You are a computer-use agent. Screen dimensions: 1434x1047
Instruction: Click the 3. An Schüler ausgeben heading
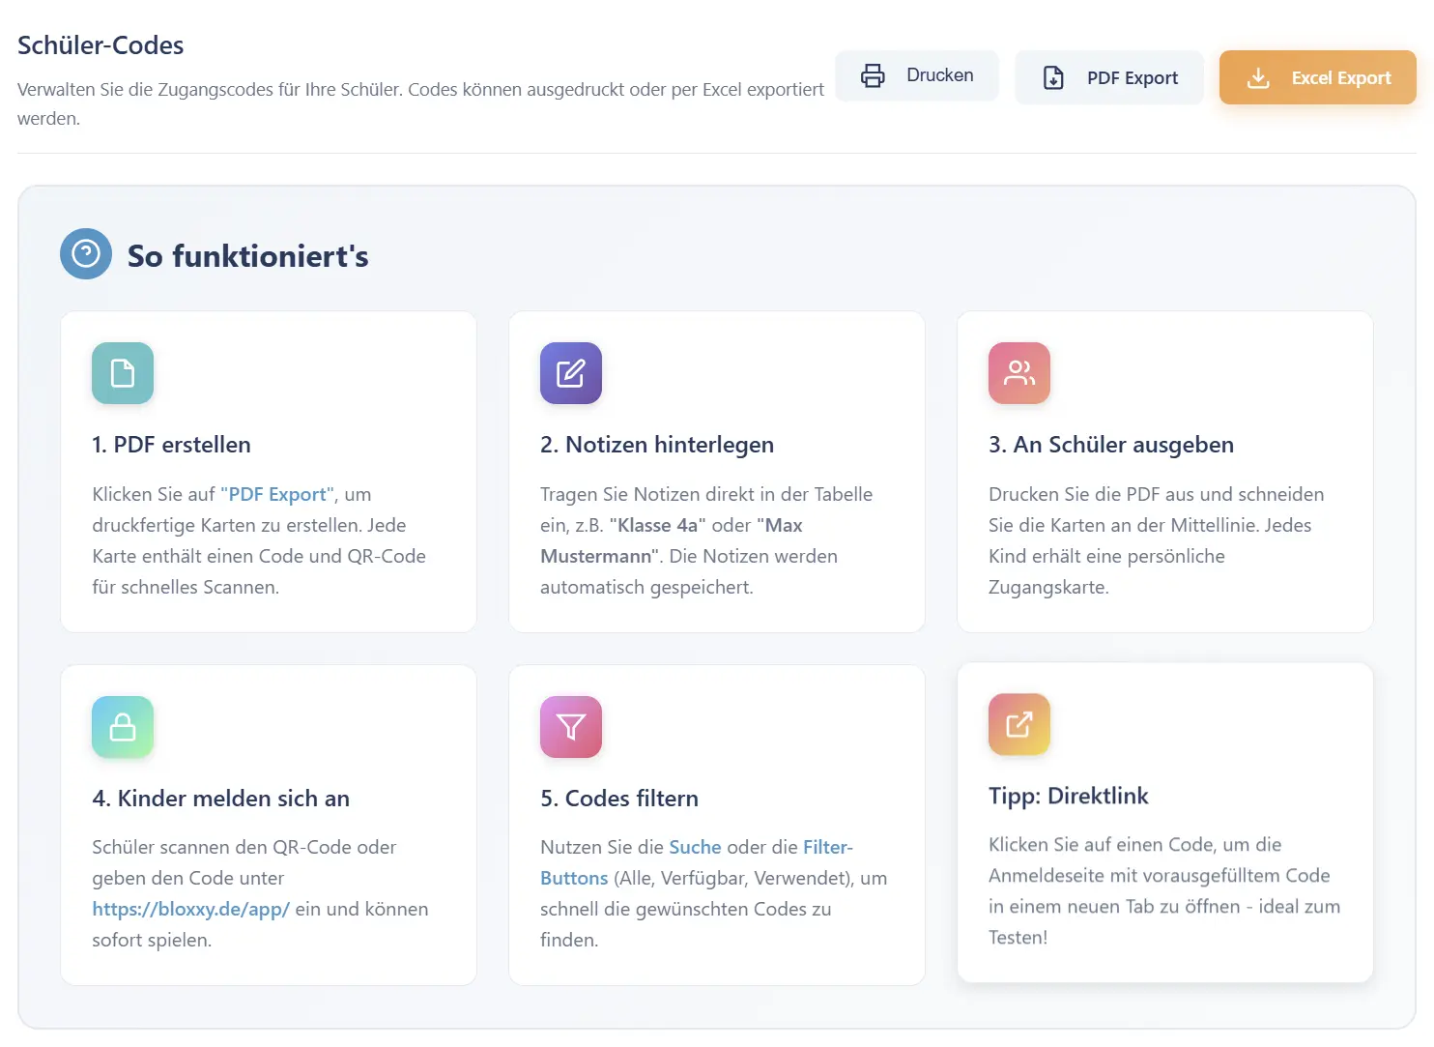coord(1110,445)
